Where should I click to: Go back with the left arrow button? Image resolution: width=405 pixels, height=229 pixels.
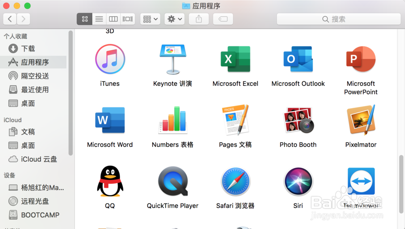point(10,19)
